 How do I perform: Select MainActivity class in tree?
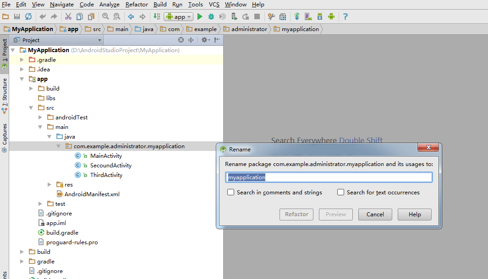(x=106, y=156)
